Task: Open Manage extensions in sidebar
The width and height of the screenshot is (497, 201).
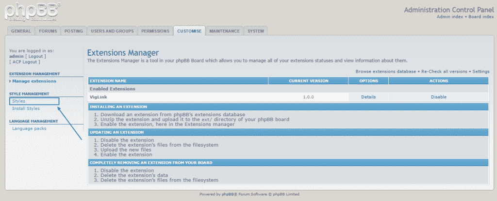Action: [34, 81]
